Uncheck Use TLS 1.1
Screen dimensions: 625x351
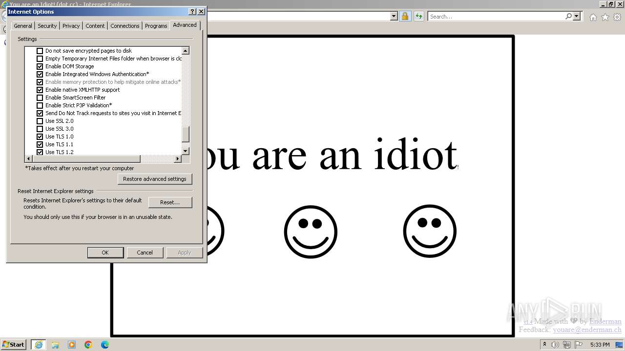point(40,144)
